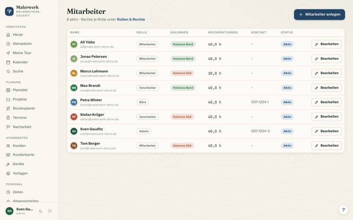Open Meine Tour page
This screenshot has width=353, height=220.
coord(29,53)
